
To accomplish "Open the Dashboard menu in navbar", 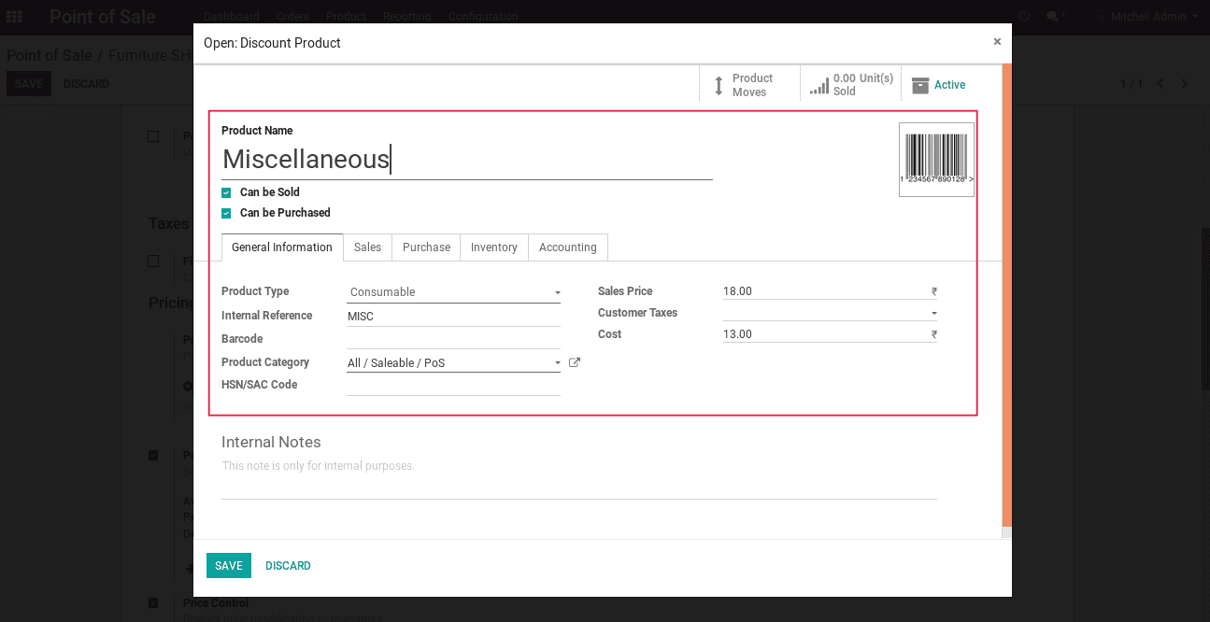I will pos(232,17).
